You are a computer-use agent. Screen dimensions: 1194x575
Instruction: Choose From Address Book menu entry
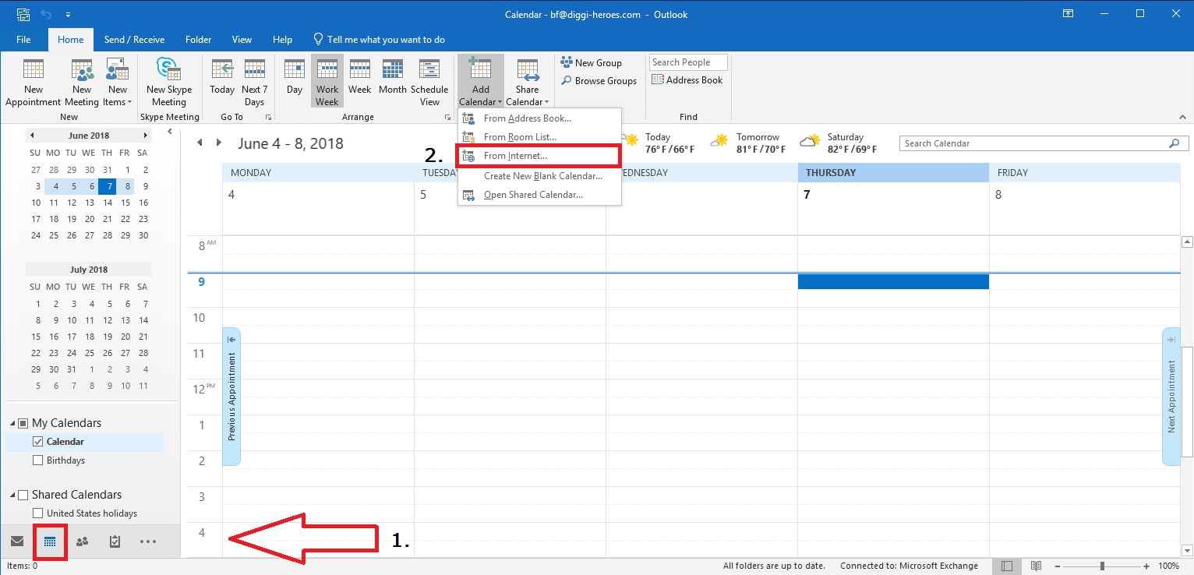click(x=539, y=118)
